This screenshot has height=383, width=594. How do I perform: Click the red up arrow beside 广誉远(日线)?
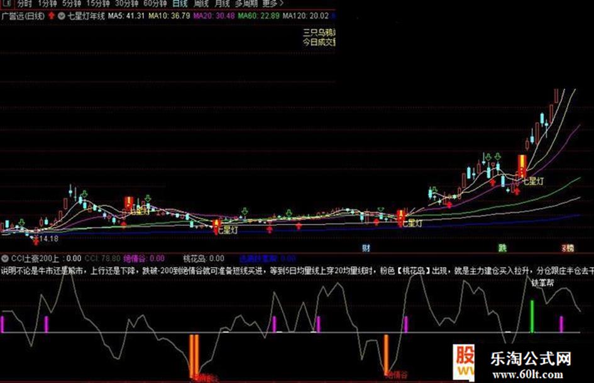pos(52,16)
